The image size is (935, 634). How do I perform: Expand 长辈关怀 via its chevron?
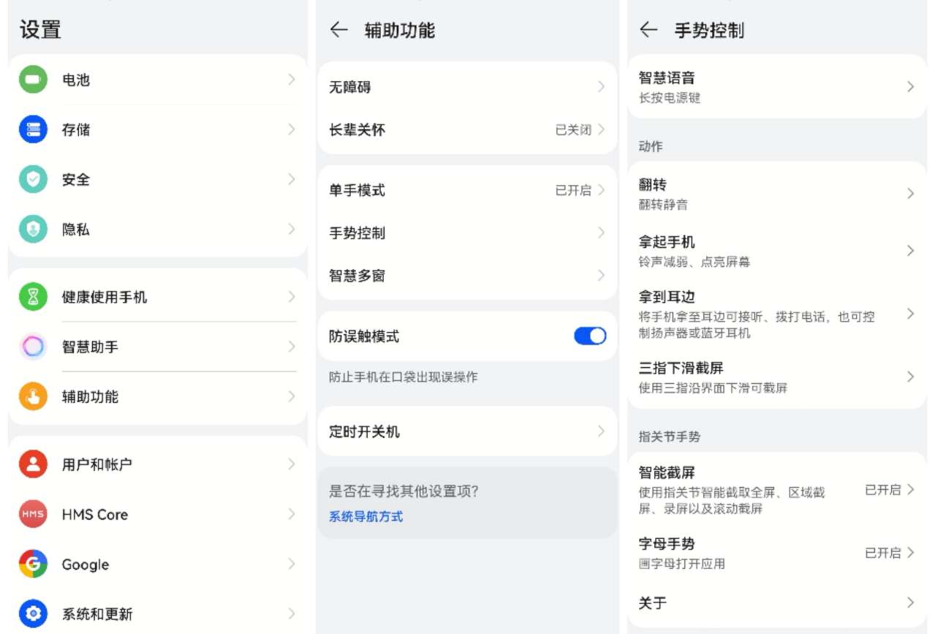pos(601,129)
